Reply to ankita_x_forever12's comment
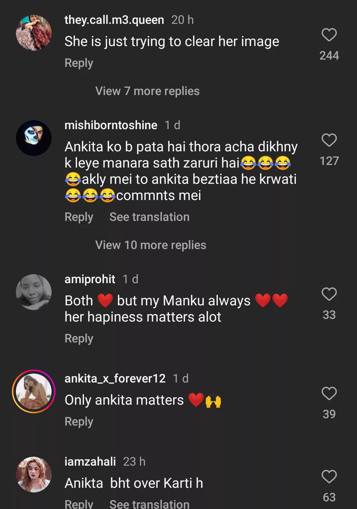The height and width of the screenshot is (509, 357). point(79,422)
